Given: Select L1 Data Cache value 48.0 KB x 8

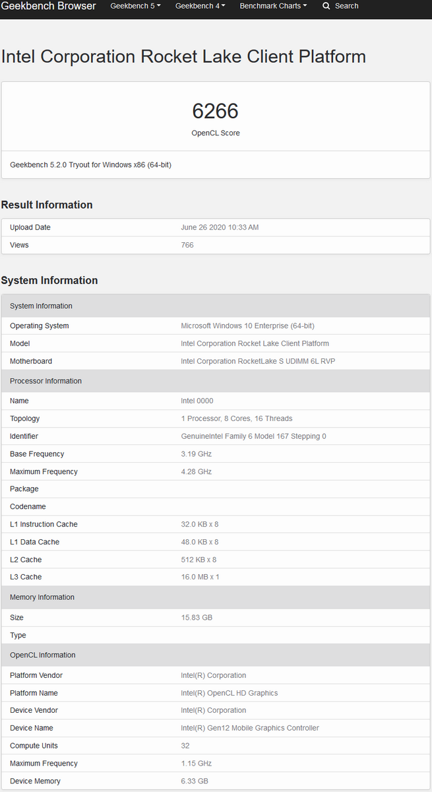Looking at the screenshot, I should [200, 543].
